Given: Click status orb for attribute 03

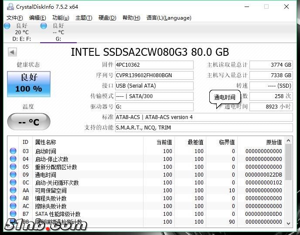Looking at the screenshot, I should (13, 151).
